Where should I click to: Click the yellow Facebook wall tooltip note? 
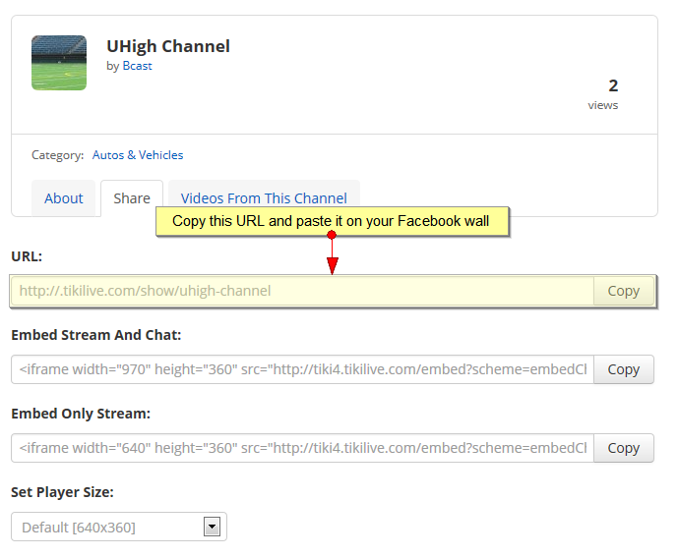[332, 221]
